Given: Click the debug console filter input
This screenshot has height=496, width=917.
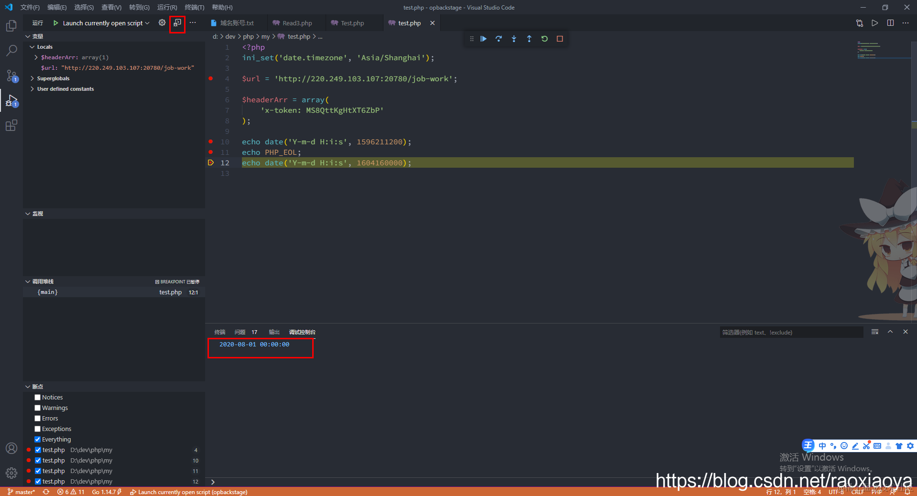Looking at the screenshot, I should tap(791, 332).
